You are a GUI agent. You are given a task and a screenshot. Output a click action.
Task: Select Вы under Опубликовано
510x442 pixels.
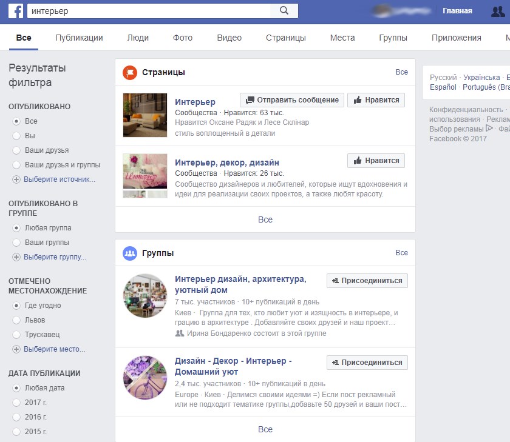click(x=16, y=136)
